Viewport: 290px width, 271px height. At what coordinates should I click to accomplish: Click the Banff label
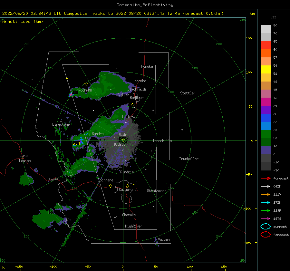(53, 179)
